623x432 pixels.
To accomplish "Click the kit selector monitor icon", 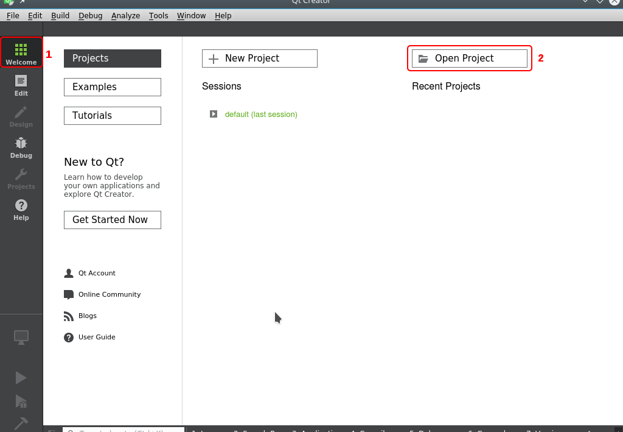I will pyautogui.click(x=21, y=338).
